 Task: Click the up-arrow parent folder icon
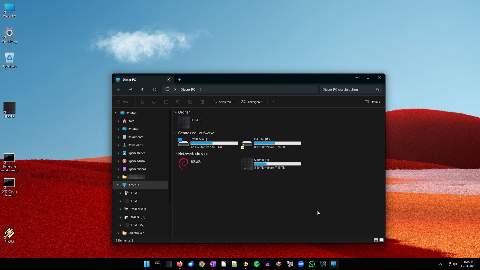(143, 89)
